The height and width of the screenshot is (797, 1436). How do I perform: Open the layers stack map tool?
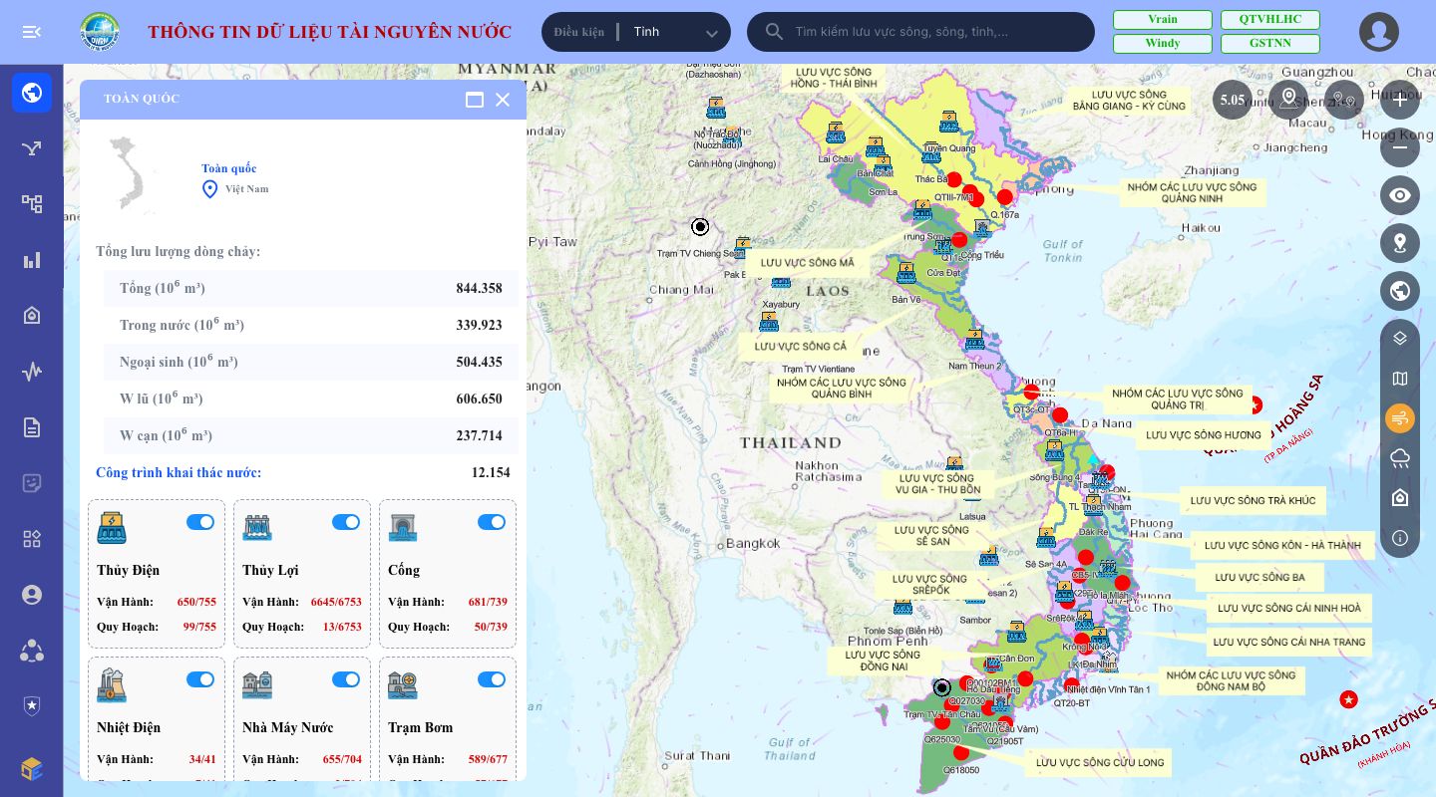point(1400,339)
